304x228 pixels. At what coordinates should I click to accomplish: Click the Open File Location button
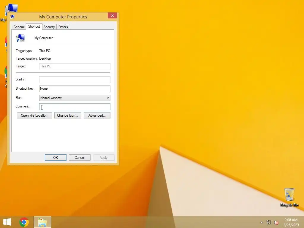[34, 115]
